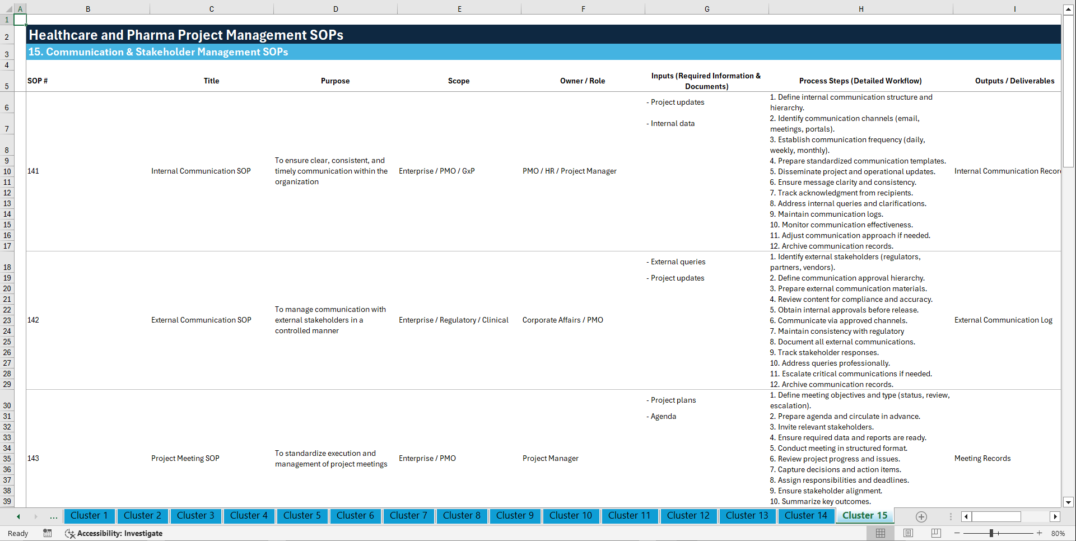The width and height of the screenshot is (1076, 541).
Task: Switch to the Cluster 11 sheet
Action: coord(630,516)
